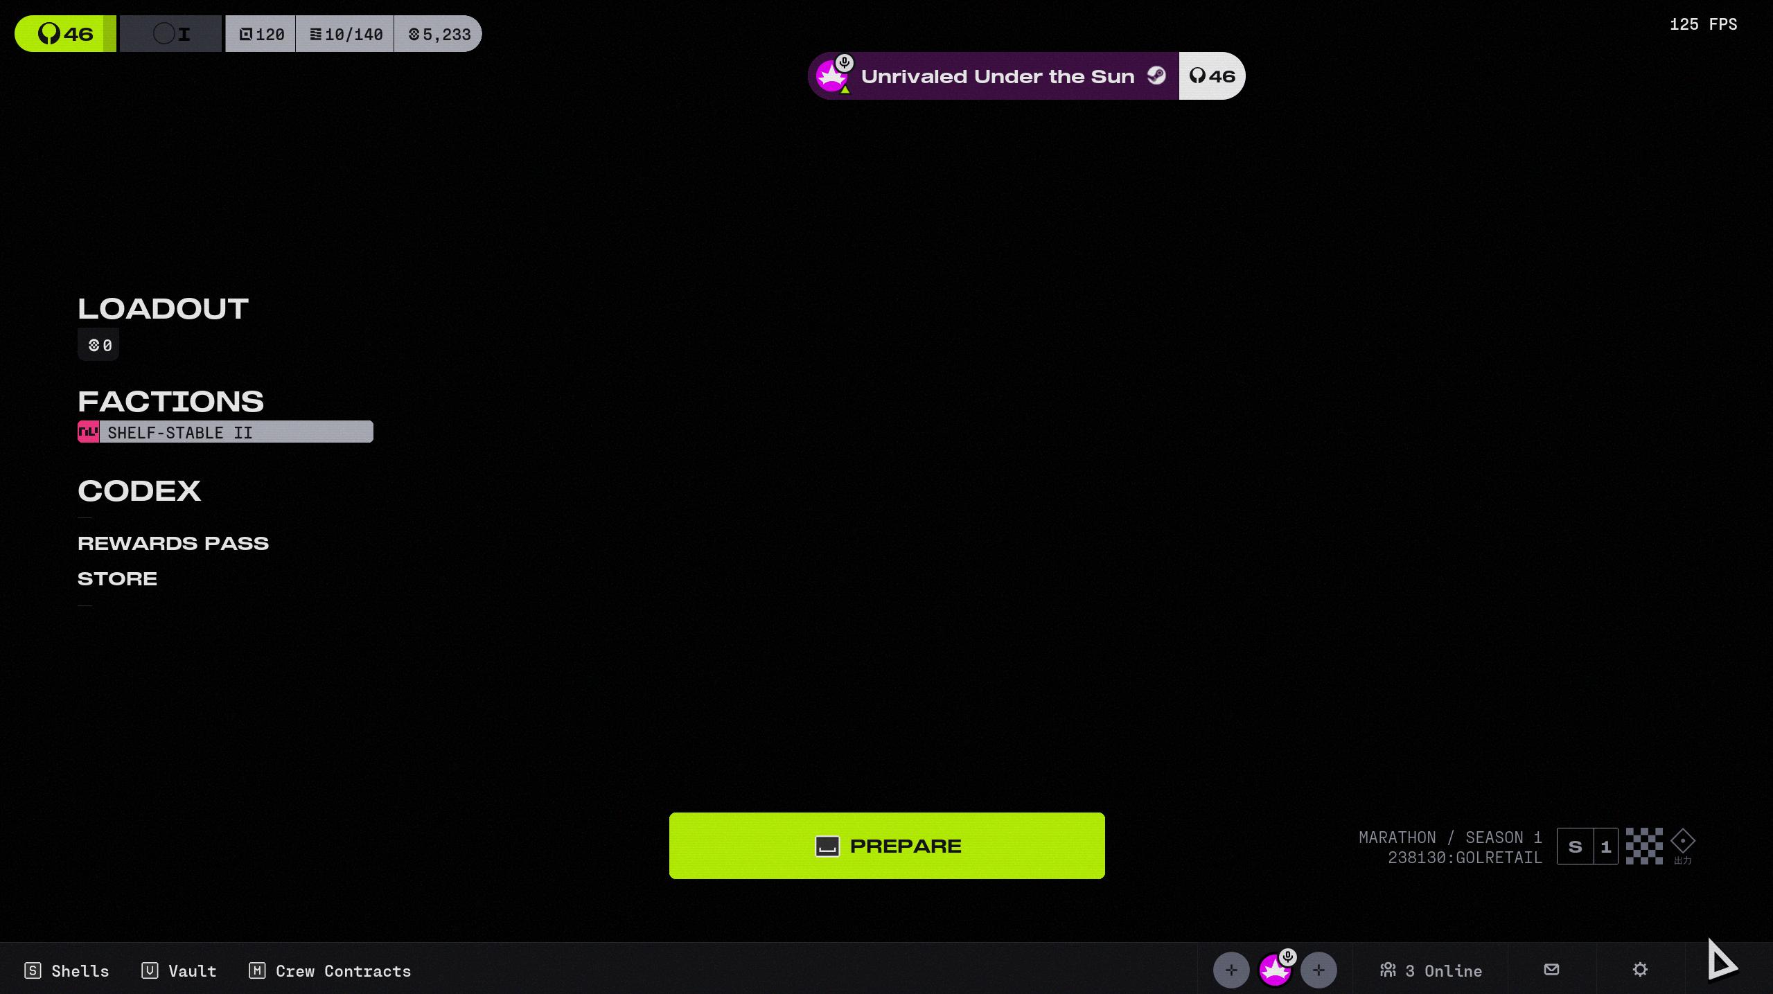Click the left add-crew-member plus slot
Screen dimensions: 1773x994
1230,970
